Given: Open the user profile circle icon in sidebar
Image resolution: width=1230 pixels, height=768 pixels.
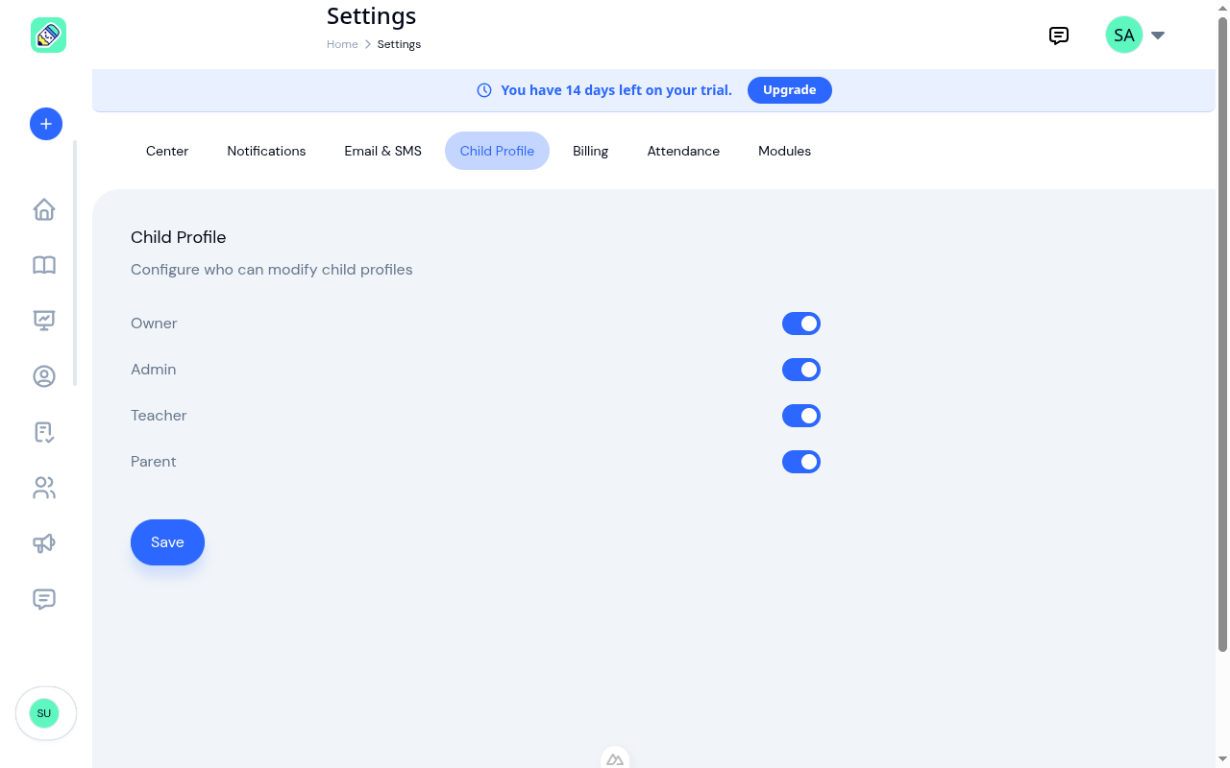Looking at the screenshot, I should [x=44, y=376].
